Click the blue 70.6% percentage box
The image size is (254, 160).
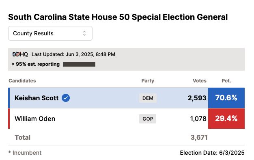(x=226, y=98)
